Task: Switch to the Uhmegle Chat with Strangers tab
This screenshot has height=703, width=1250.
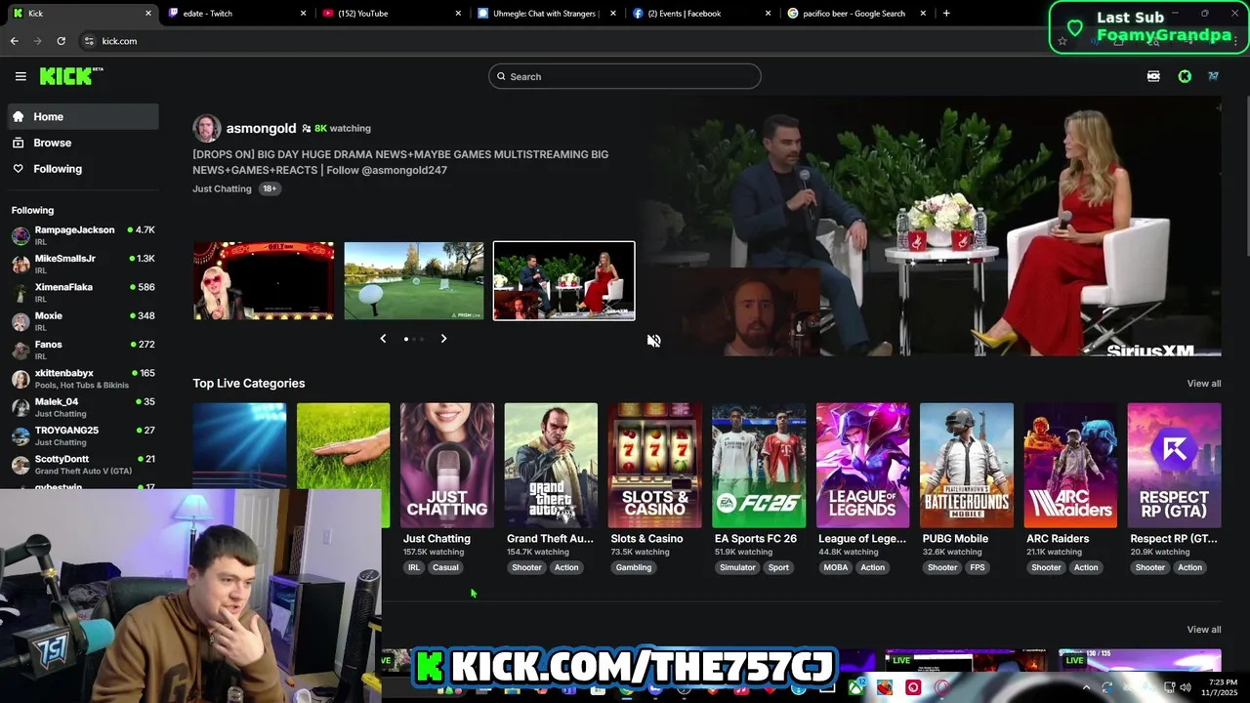Action: pyautogui.click(x=547, y=14)
